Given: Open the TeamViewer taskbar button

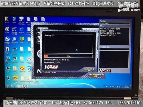Looking at the screenshot, I should 13,86.
